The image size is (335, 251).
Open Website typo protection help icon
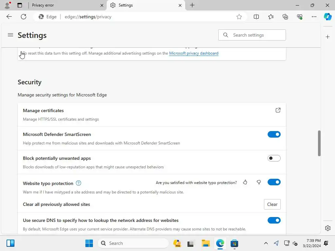pos(79,183)
